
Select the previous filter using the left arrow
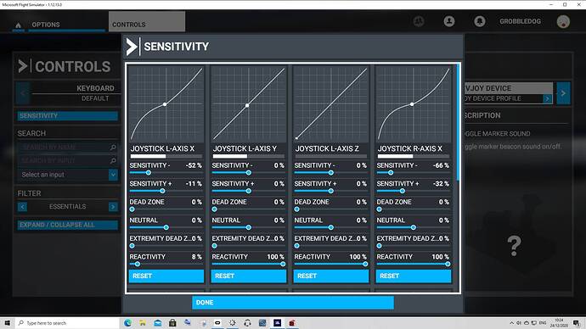click(x=22, y=207)
